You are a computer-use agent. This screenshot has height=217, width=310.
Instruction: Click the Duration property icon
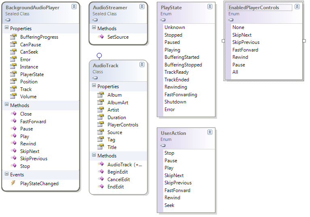101,117
